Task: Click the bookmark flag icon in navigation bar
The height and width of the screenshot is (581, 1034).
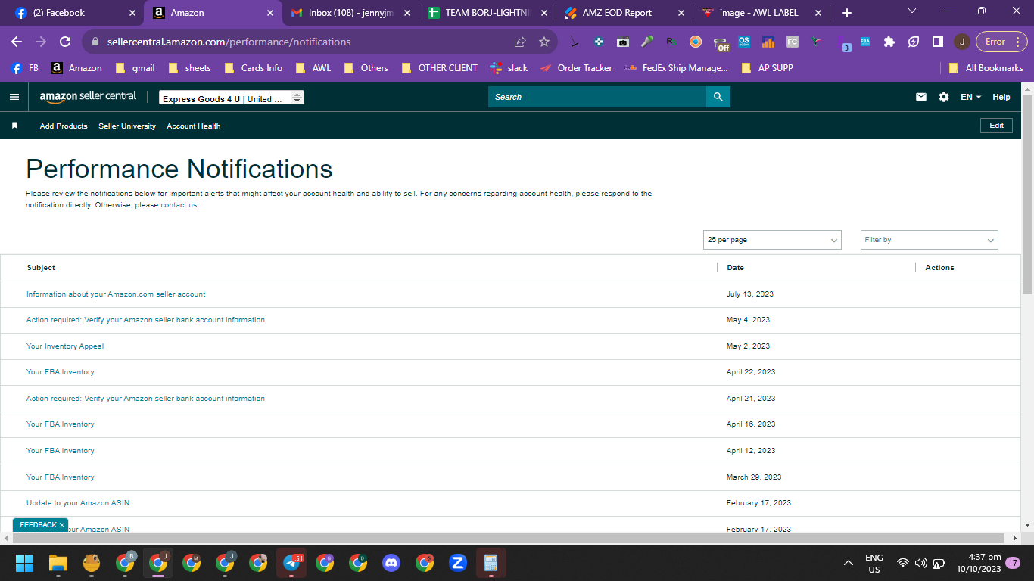Action: pyautogui.click(x=14, y=126)
